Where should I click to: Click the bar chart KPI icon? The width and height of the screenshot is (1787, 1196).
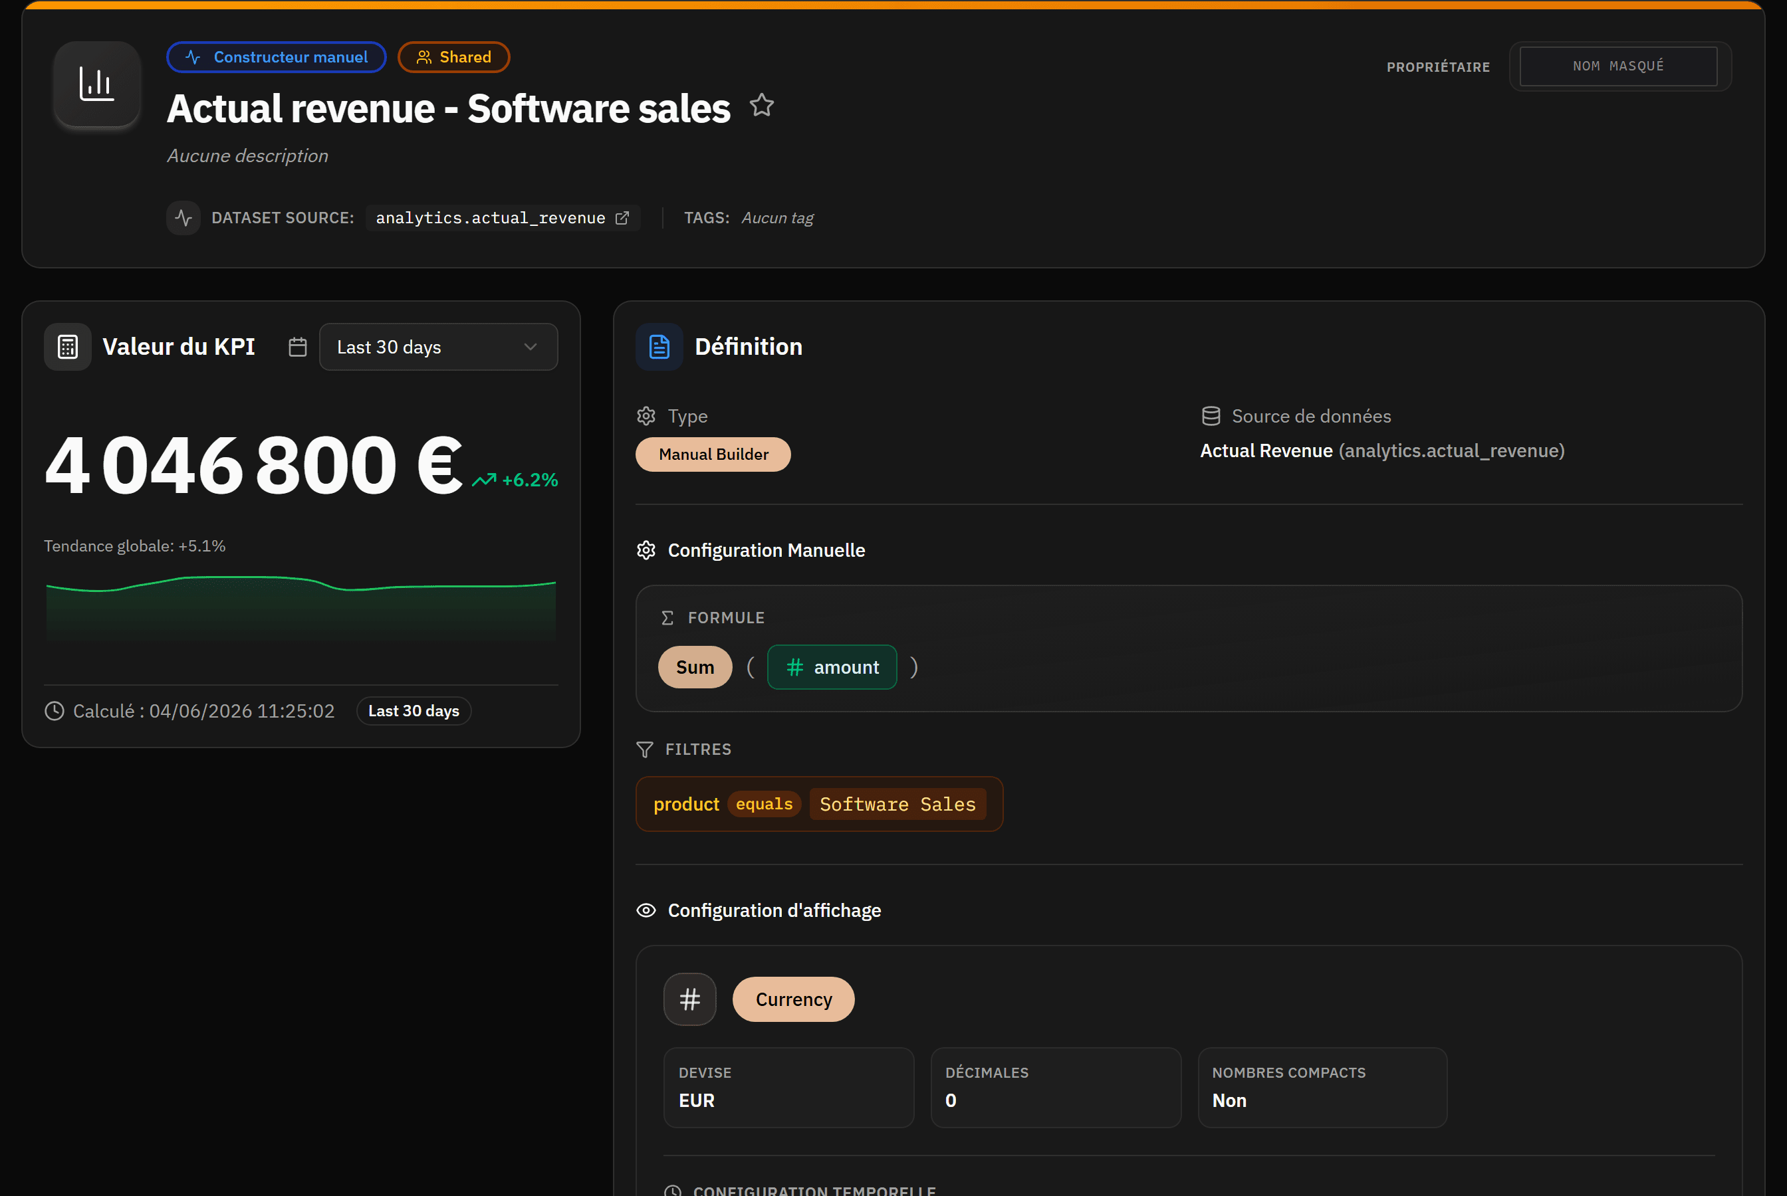pos(97,84)
